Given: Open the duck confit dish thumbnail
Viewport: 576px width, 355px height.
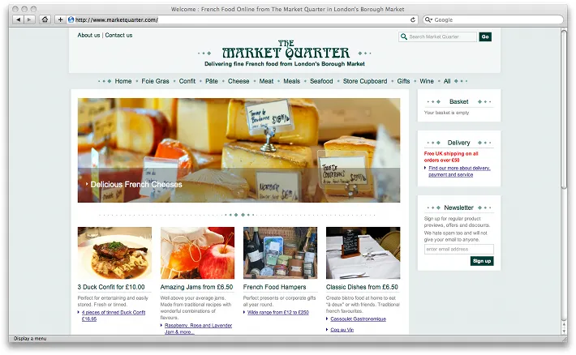Looking at the screenshot, I should click(114, 253).
